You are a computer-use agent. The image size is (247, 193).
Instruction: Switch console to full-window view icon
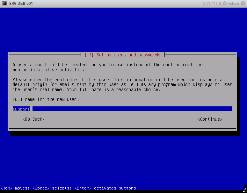pos(213,4)
